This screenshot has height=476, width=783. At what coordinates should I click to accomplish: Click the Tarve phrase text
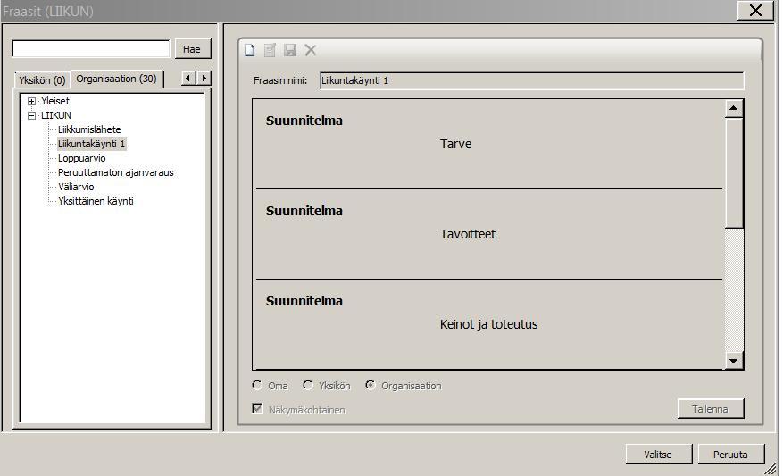click(x=456, y=144)
